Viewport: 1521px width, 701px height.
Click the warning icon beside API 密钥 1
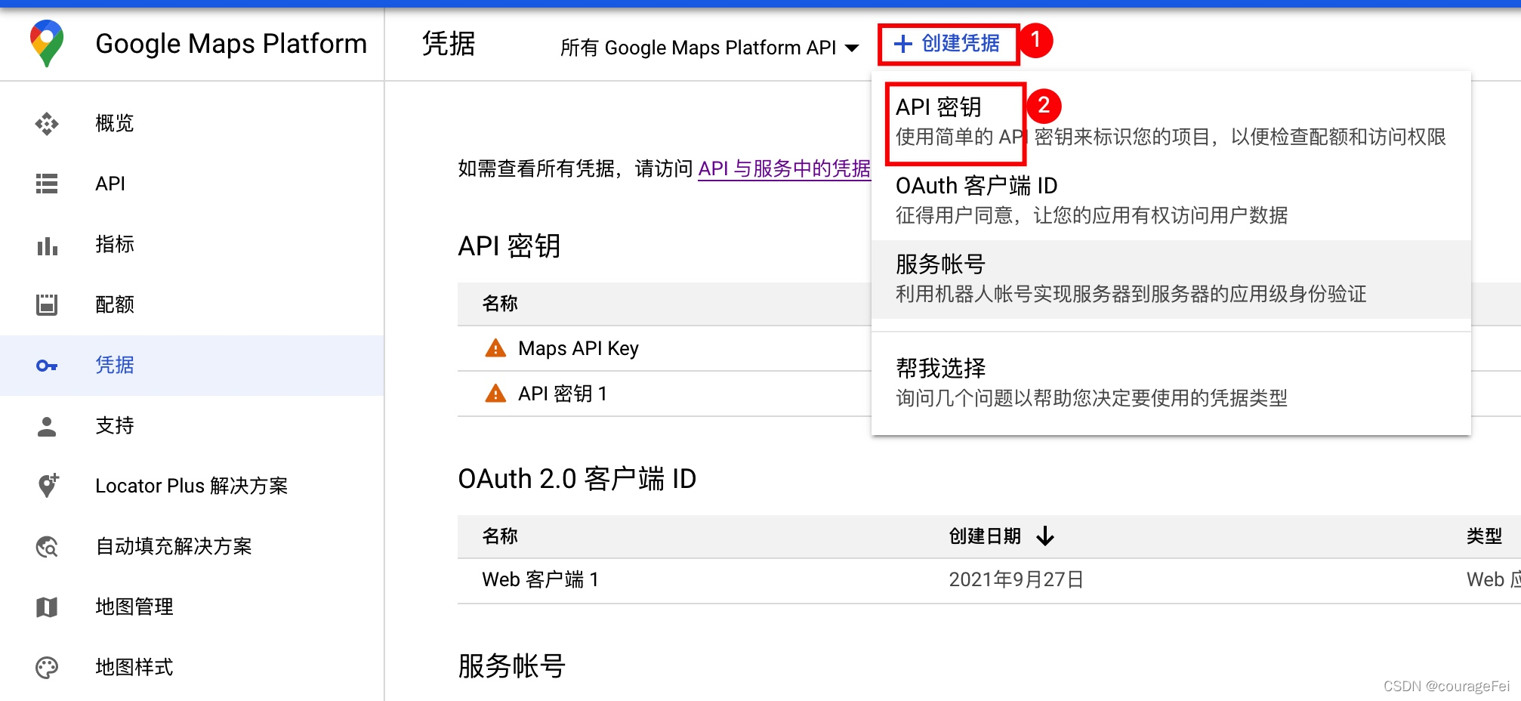495,394
